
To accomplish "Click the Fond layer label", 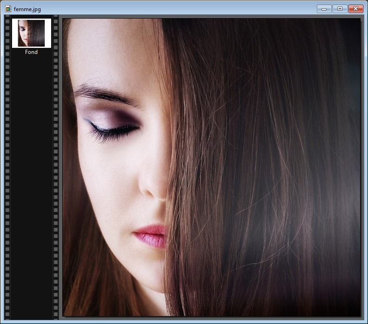I will (31, 52).
